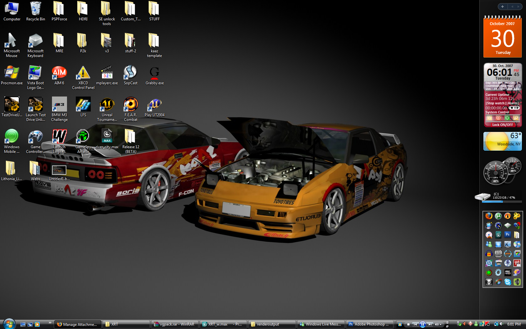
Task: Open the PSPForce folder
Action: tap(59, 11)
